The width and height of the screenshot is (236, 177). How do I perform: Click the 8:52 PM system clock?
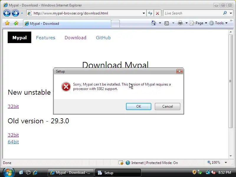pyautogui.click(x=224, y=173)
